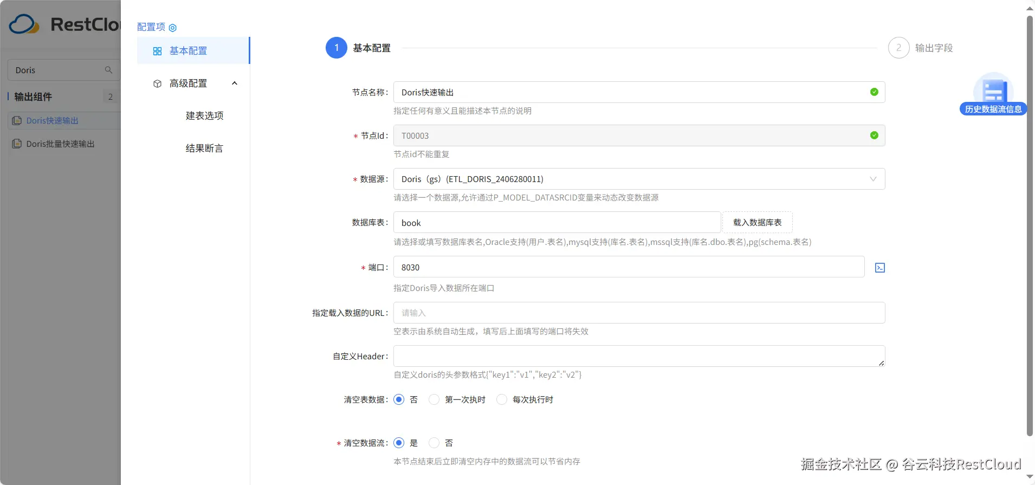Click the grid icon beside 基本配置

(157, 51)
